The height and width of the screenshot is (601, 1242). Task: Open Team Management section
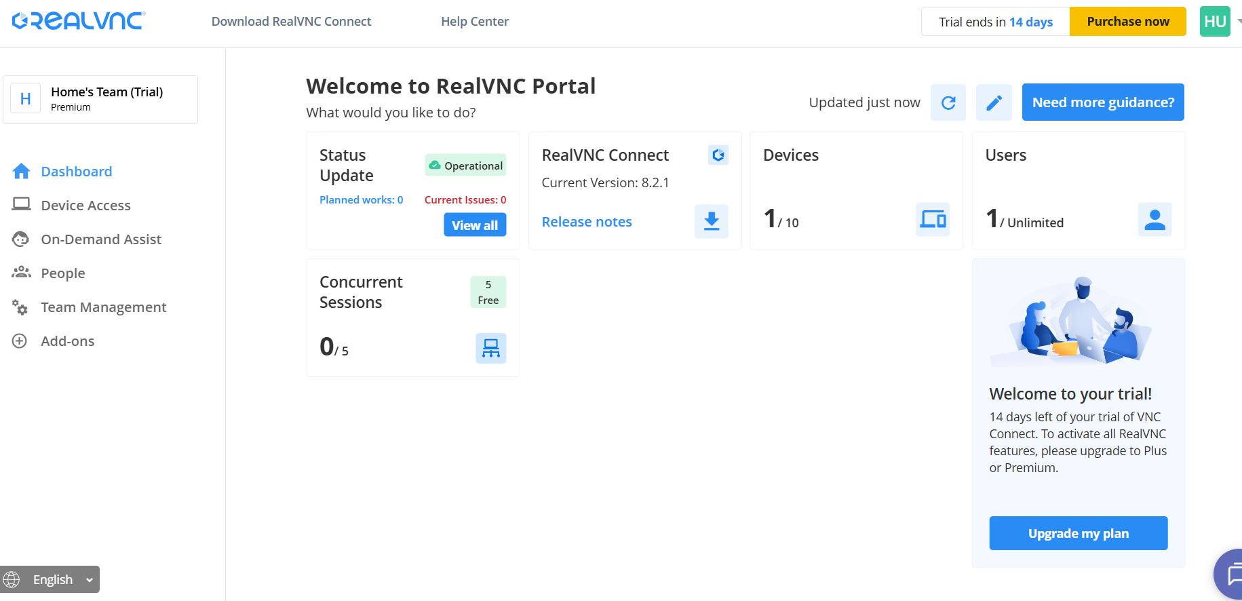point(103,307)
